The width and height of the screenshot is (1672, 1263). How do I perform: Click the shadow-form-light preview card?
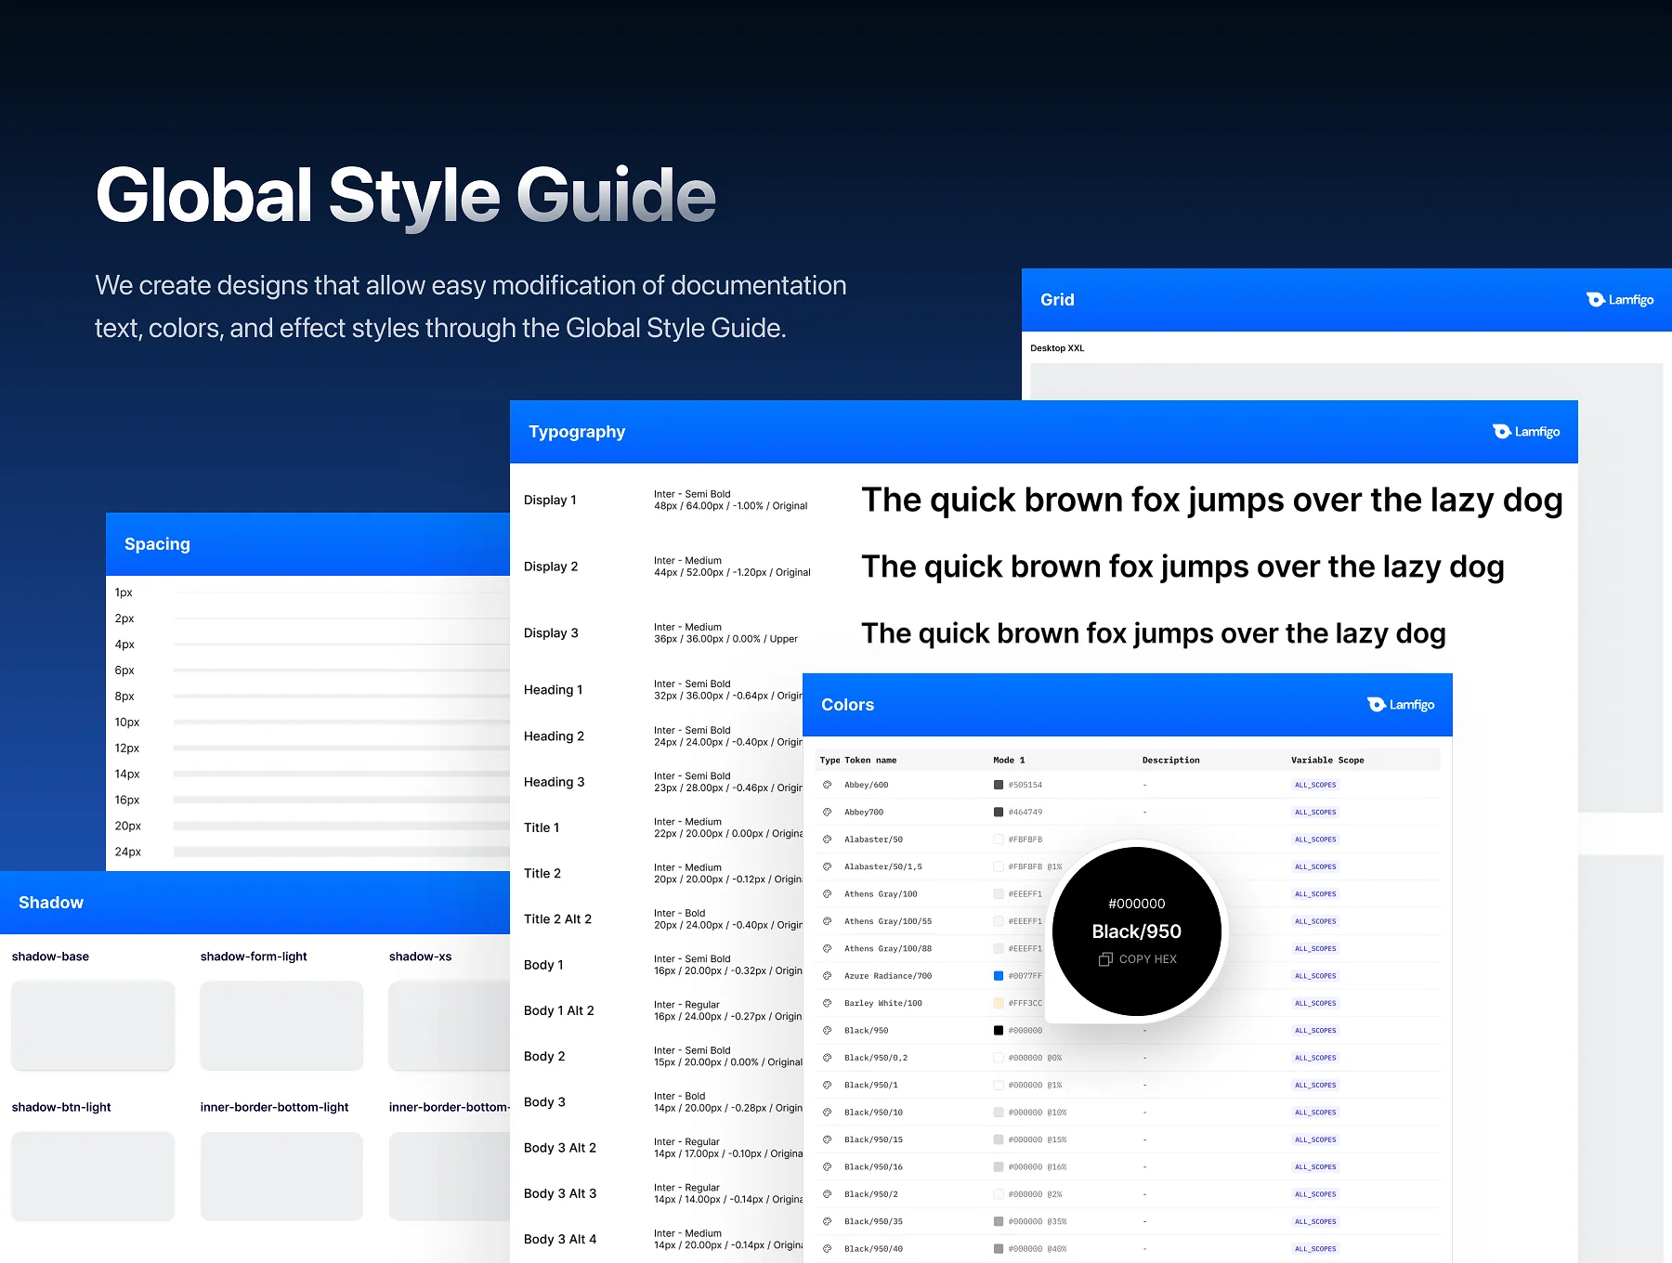[x=281, y=1025]
